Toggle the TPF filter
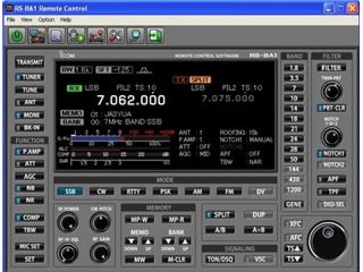363x272 pixels. [x=332, y=192]
